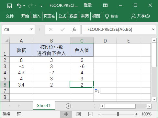Expand the Name Box dropdown arrow
This screenshot has height=118, width=158.
(31, 29)
